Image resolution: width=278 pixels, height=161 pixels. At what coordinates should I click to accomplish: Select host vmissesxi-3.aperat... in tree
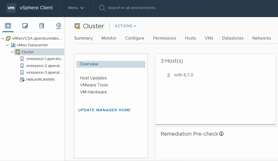[44, 72]
